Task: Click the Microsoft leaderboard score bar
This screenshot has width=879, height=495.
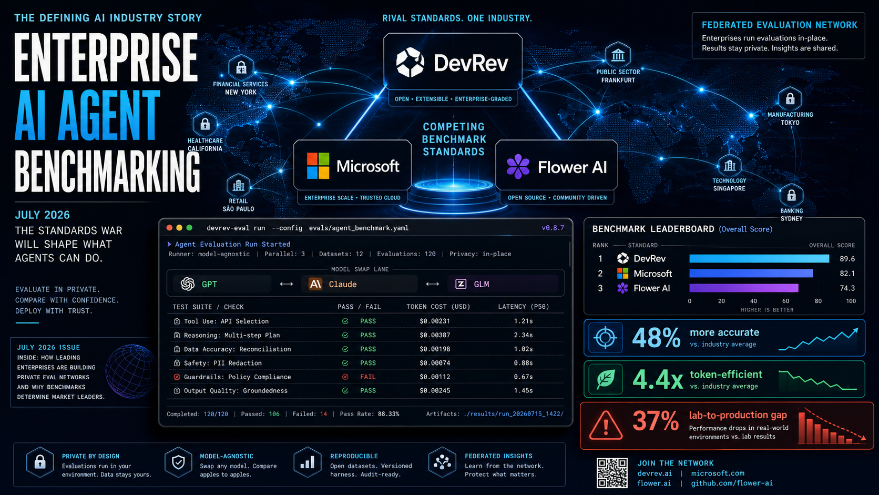Action: point(751,274)
